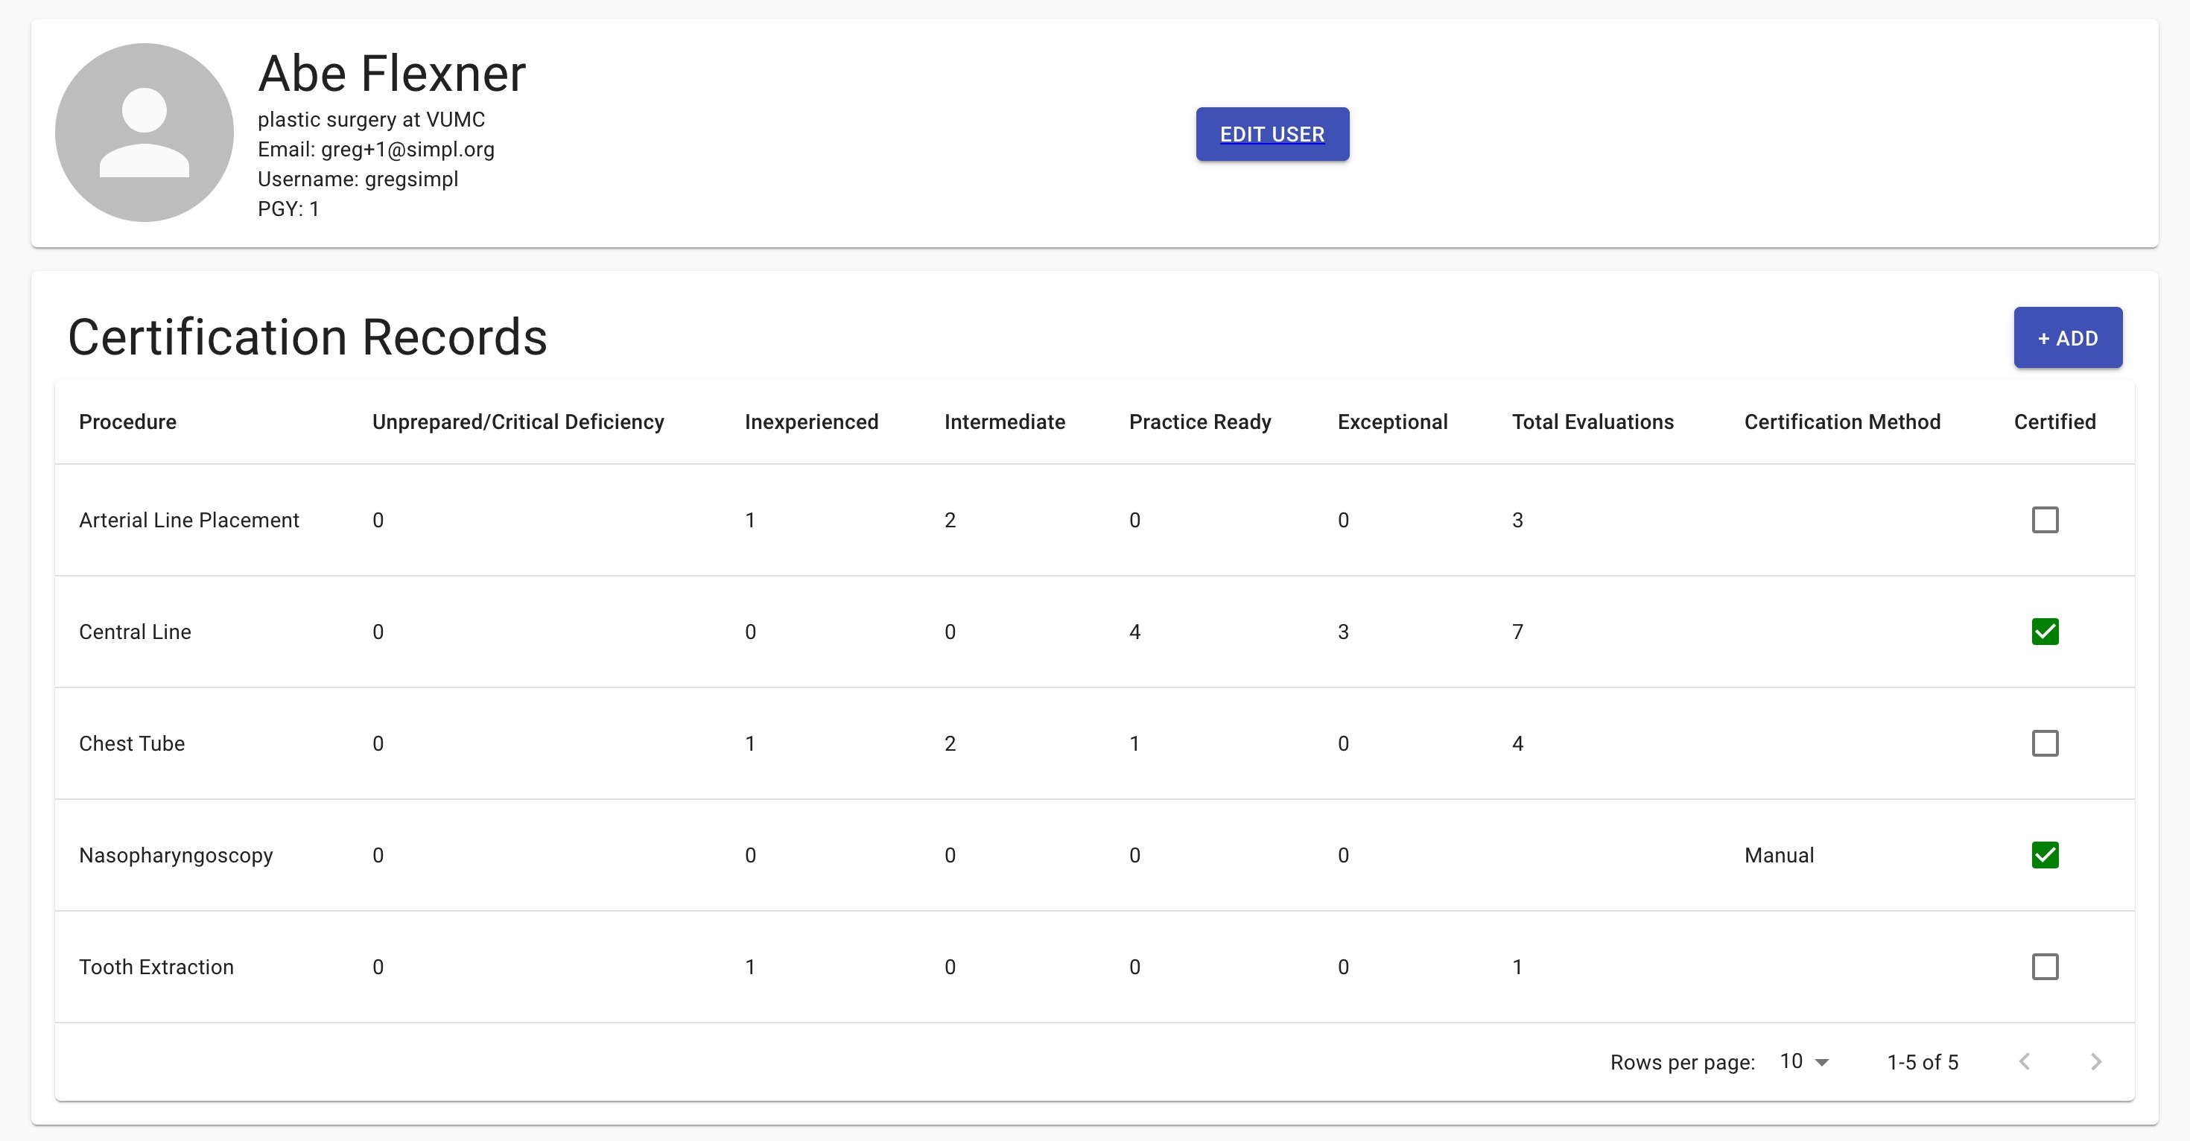Uncheck the Central Line certified checkbox
The height and width of the screenshot is (1141, 2190).
pos(2045,632)
